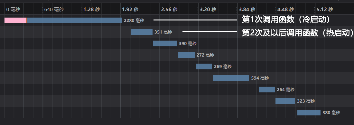Click the 640 毫秒 time ruler label
This screenshot has height=125, width=354.
(54, 9)
